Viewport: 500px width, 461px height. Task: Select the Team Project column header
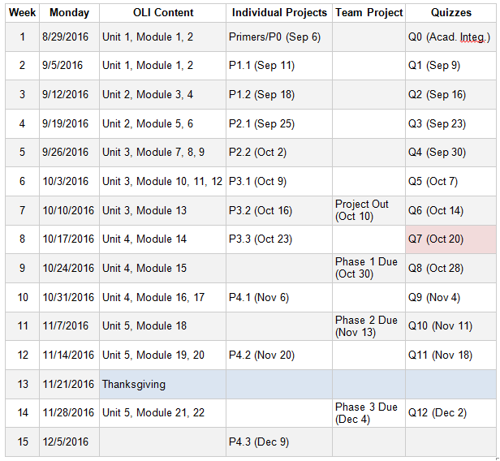coord(369,13)
